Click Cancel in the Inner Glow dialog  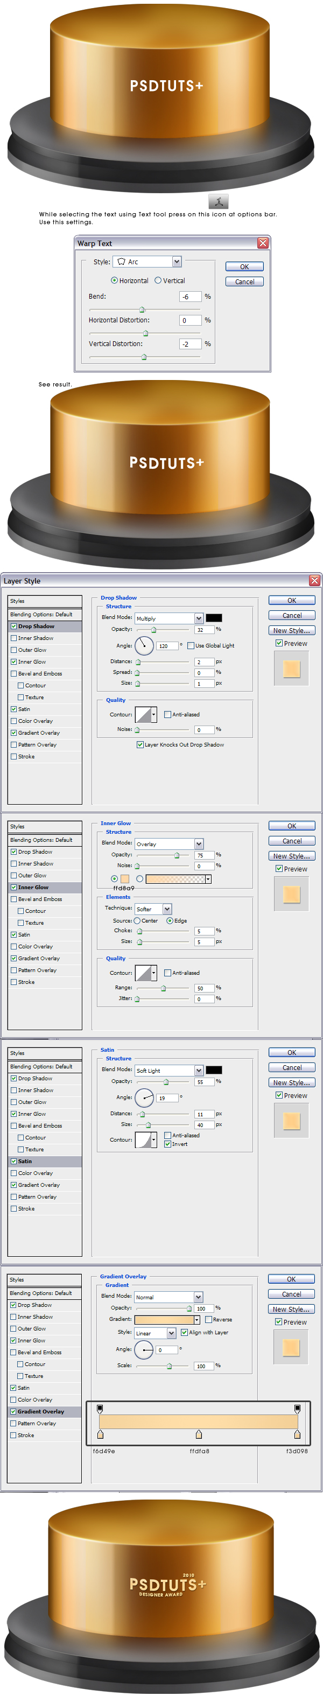tap(292, 841)
